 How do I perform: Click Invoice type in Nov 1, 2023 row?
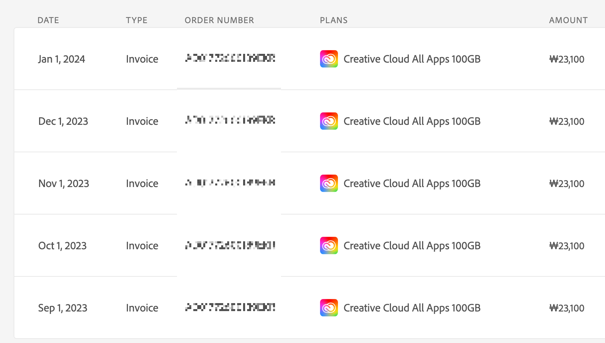(x=142, y=183)
